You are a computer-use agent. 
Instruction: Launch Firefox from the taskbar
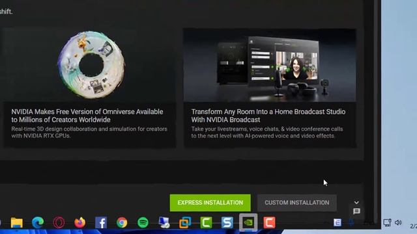(x=79, y=222)
